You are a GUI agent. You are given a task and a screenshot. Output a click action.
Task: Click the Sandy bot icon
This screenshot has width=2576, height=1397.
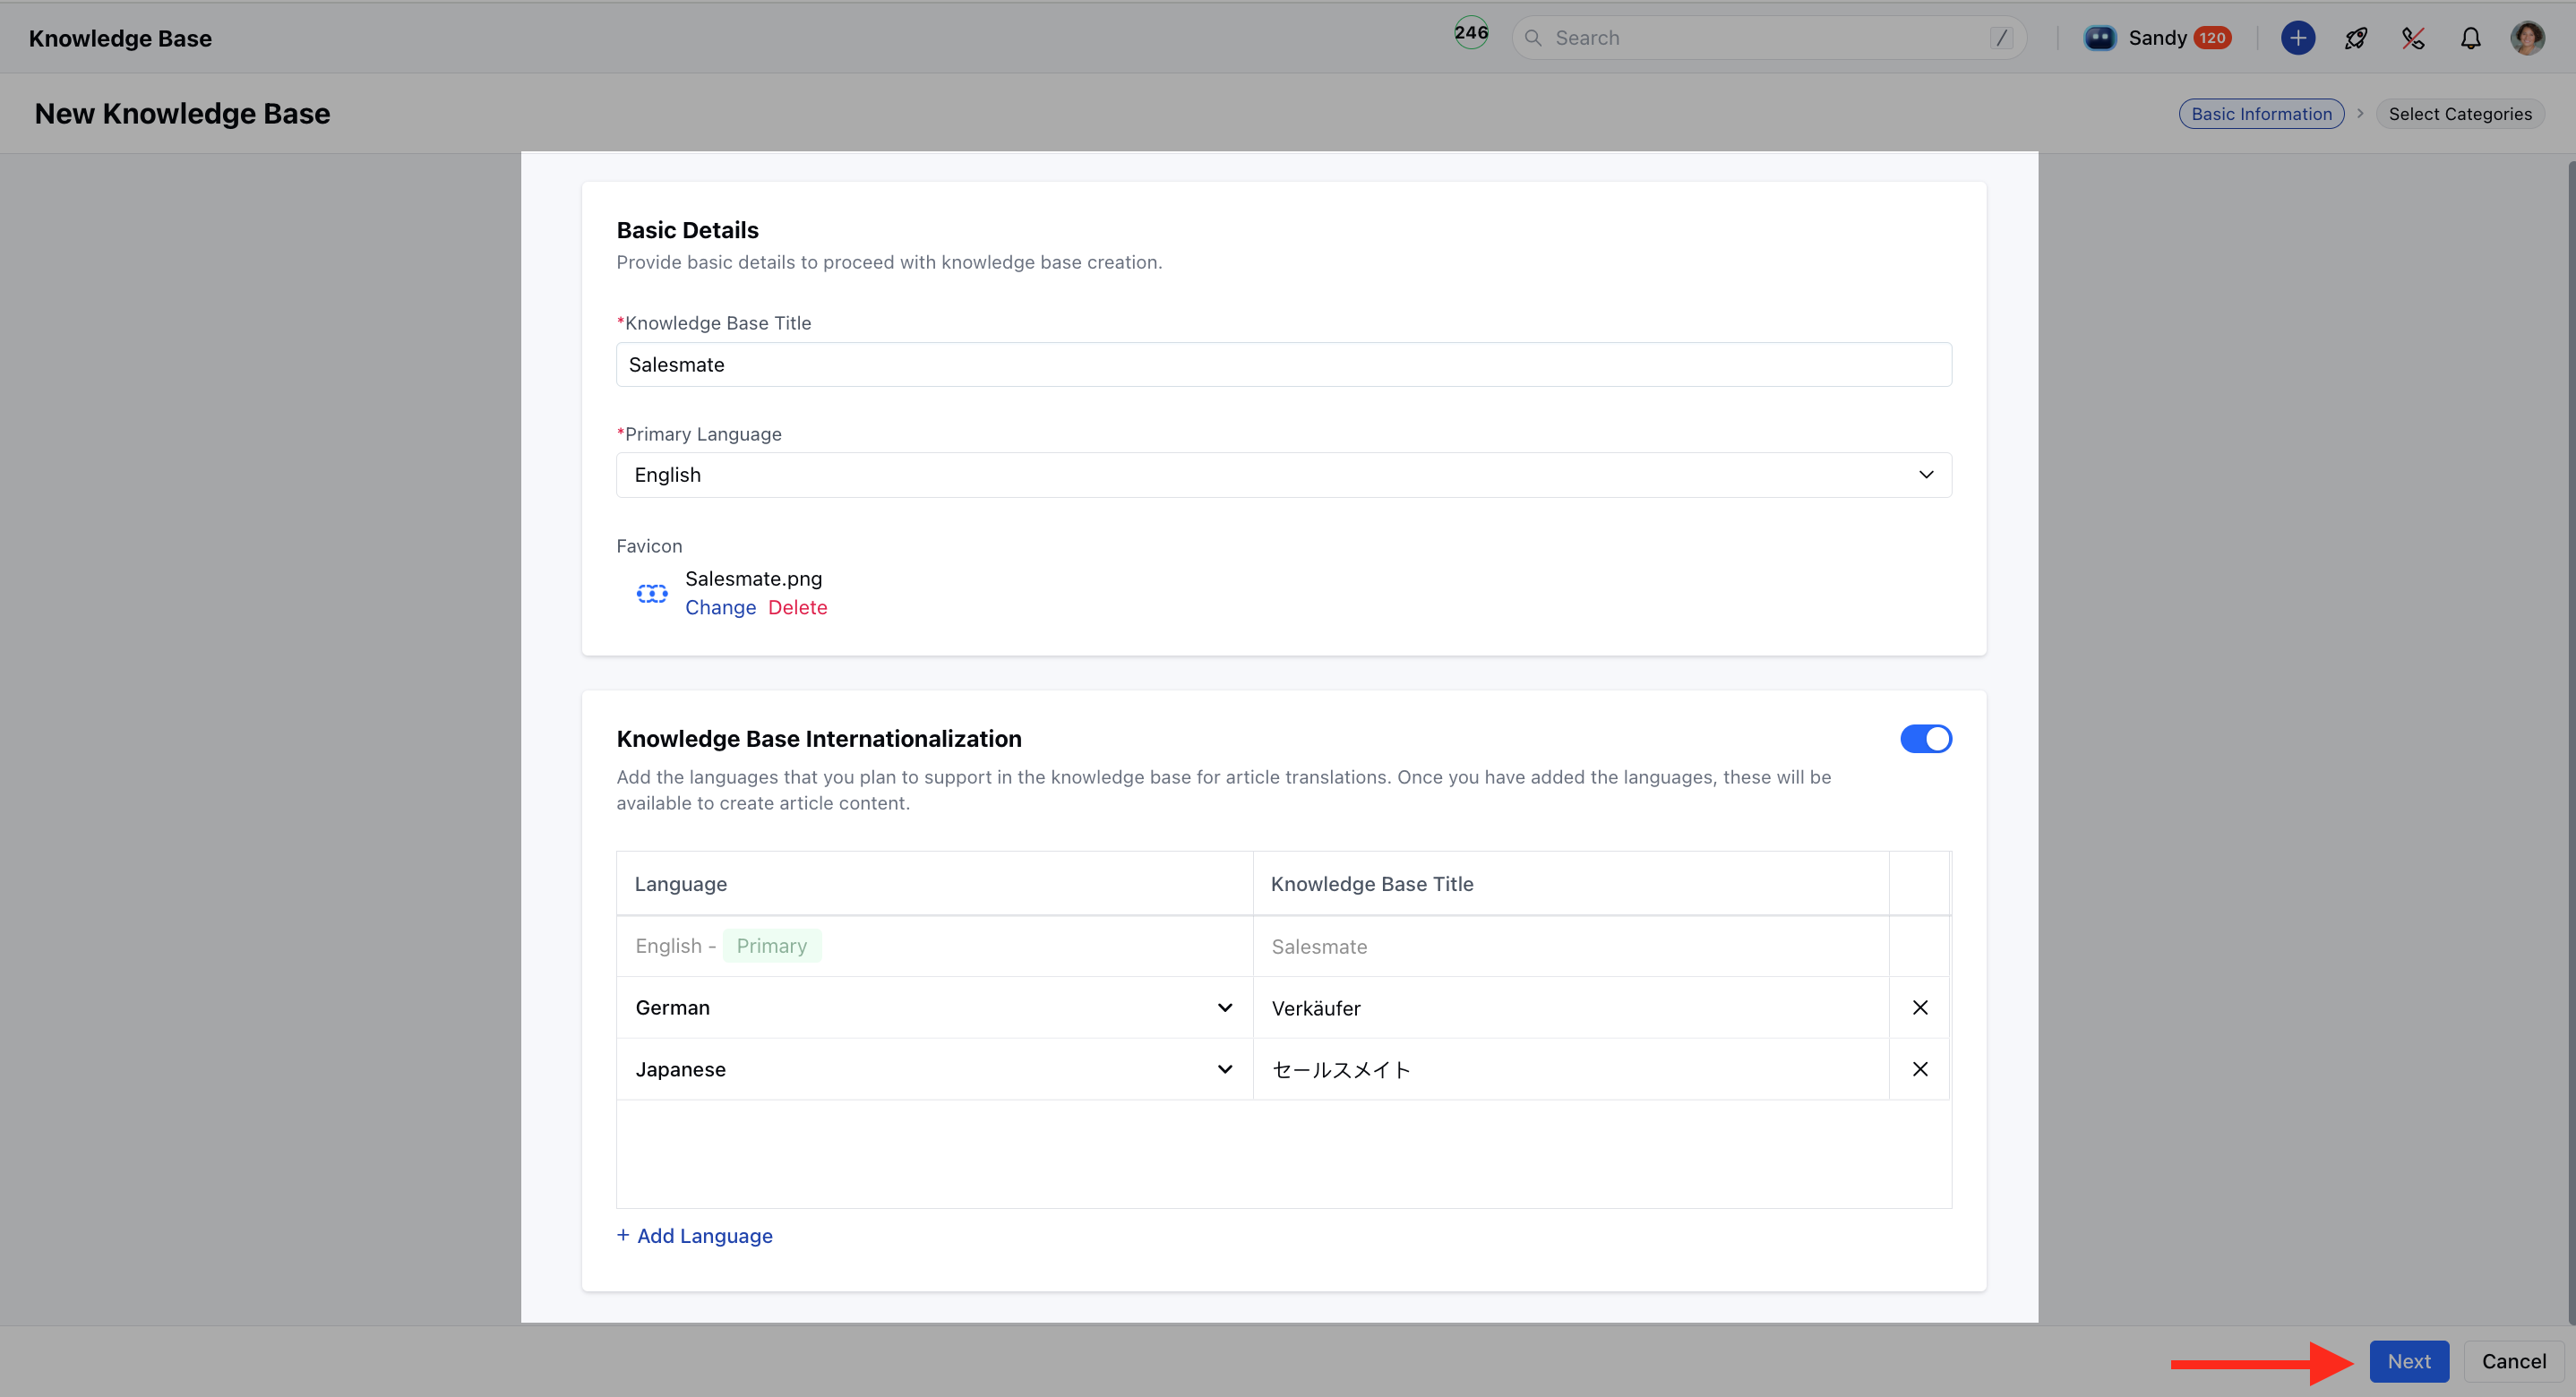click(x=2099, y=38)
